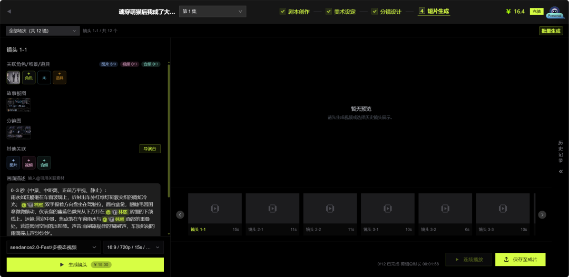Expand the 历史记录 side panel chevron
The image size is (569, 277).
[561, 172]
